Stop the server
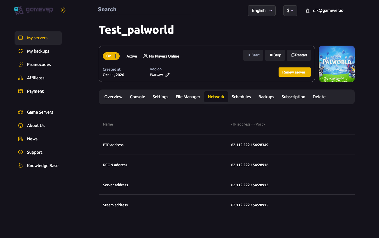The height and width of the screenshot is (238, 379). pos(275,55)
